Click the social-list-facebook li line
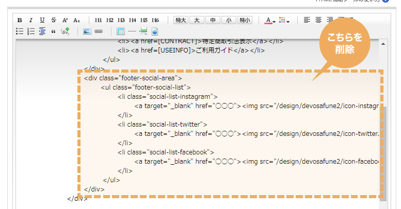401x209 pixels. coord(166,152)
